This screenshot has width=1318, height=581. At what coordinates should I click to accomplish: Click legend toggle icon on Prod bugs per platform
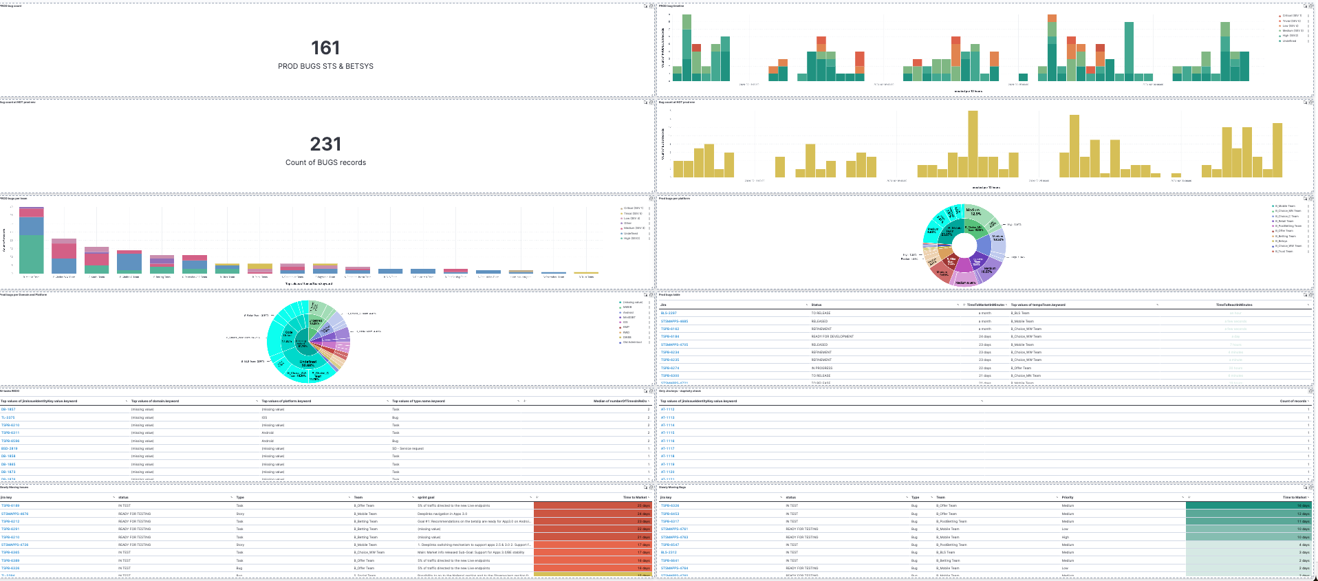[1305, 199]
